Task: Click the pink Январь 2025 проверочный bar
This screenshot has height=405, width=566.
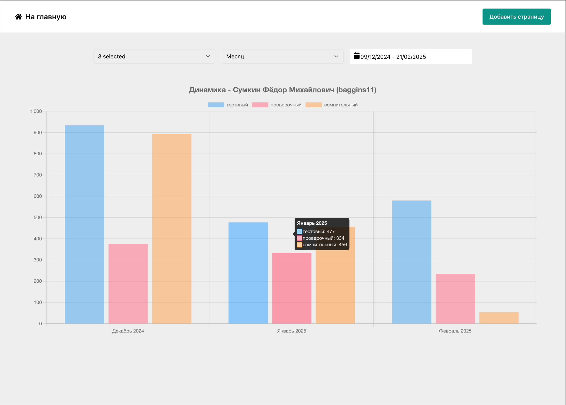Action: coord(292,288)
